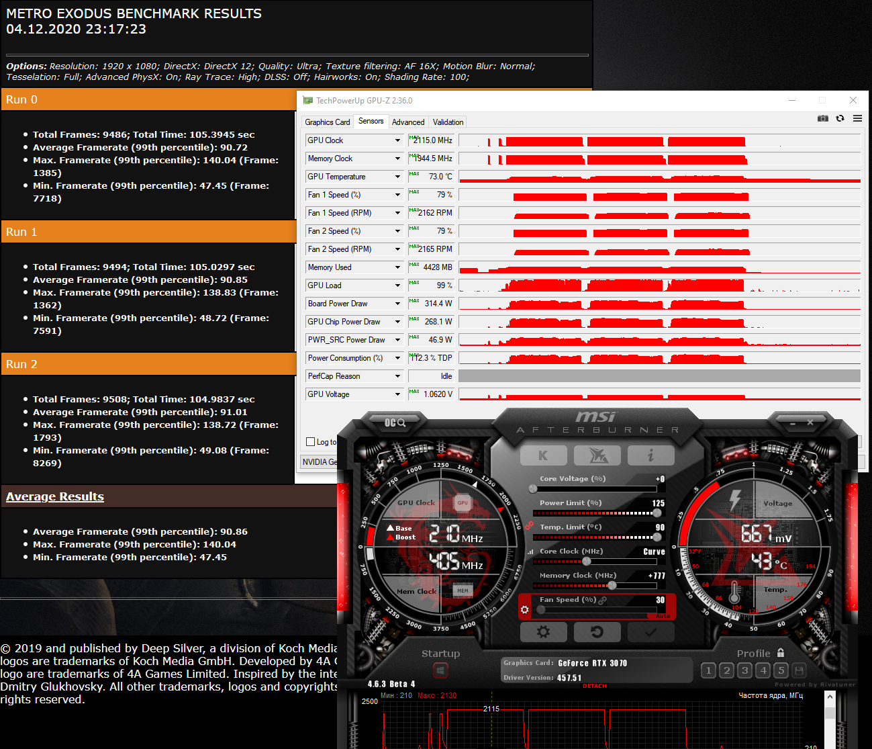Load Afterburner profile 3
872x749 pixels.
click(x=744, y=670)
